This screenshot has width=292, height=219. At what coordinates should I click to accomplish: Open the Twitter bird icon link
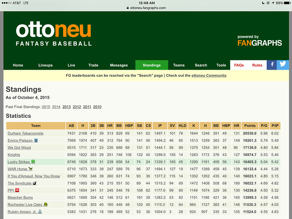pos(283,65)
